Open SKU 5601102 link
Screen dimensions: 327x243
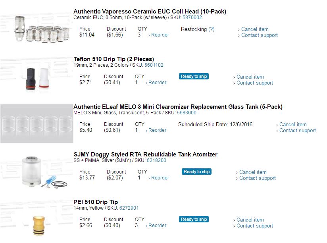154,65
